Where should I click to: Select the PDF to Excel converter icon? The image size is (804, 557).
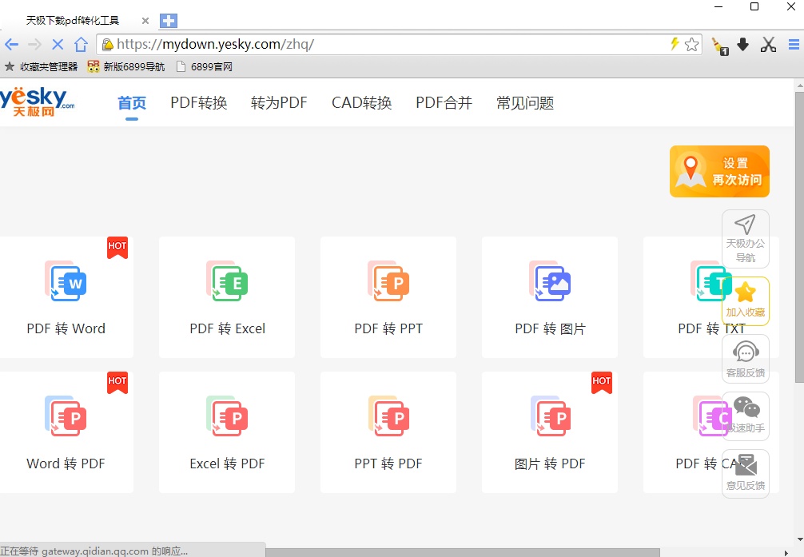[227, 280]
